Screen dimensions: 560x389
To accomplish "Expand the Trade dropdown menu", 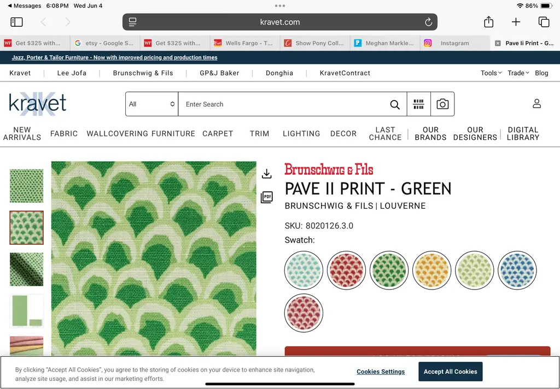I will coord(518,73).
